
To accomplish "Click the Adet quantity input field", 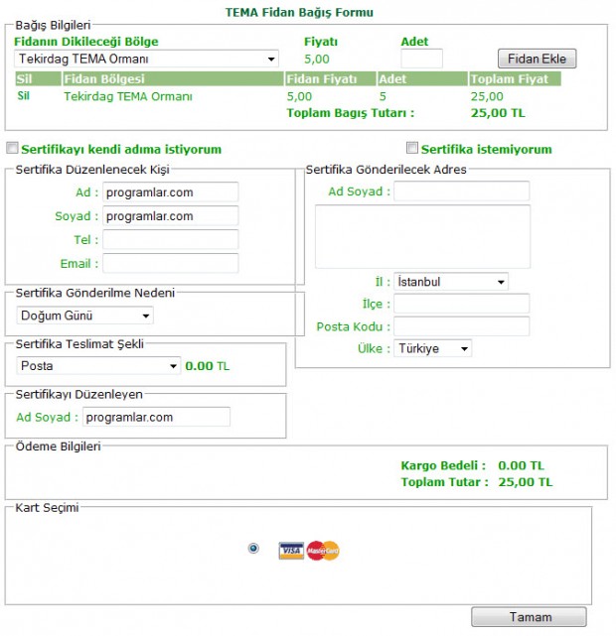I will coord(421,59).
